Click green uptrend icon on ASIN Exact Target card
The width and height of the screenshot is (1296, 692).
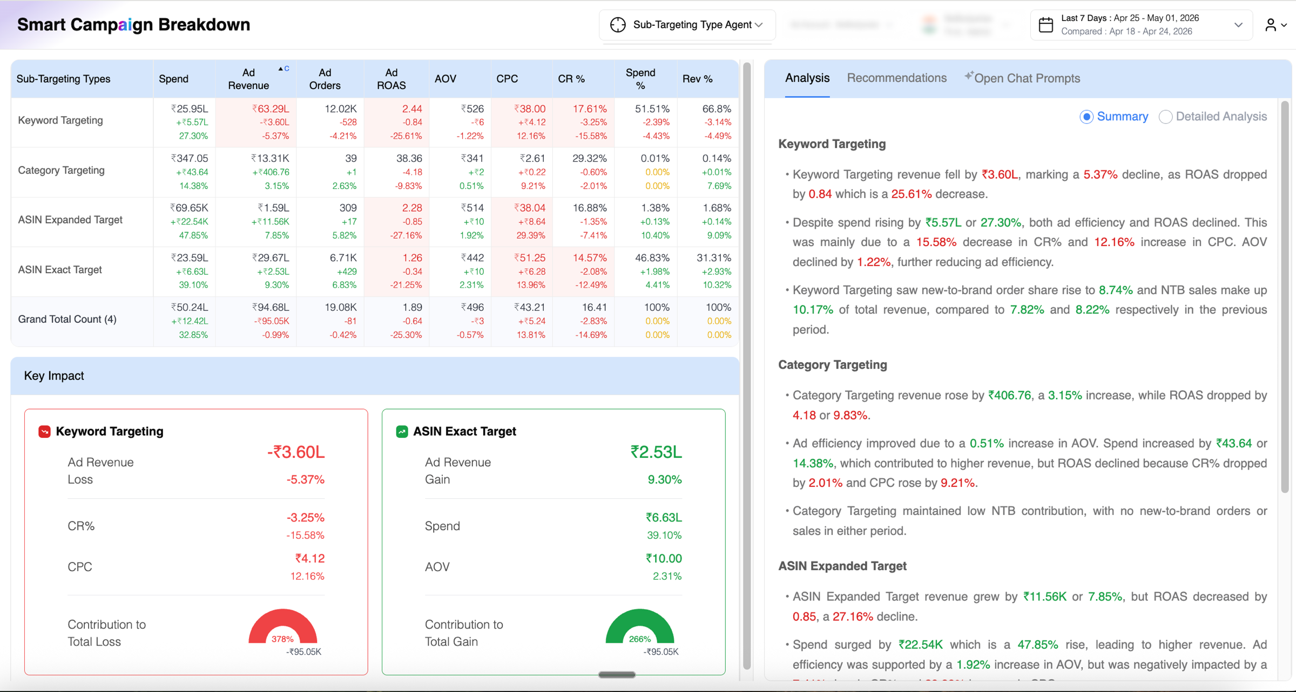tap(402, 431)
